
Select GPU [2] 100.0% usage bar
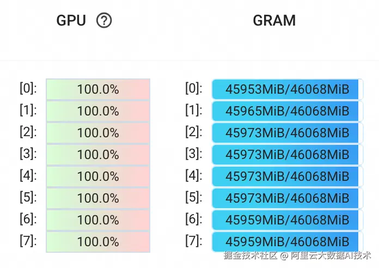coord(98,133)
